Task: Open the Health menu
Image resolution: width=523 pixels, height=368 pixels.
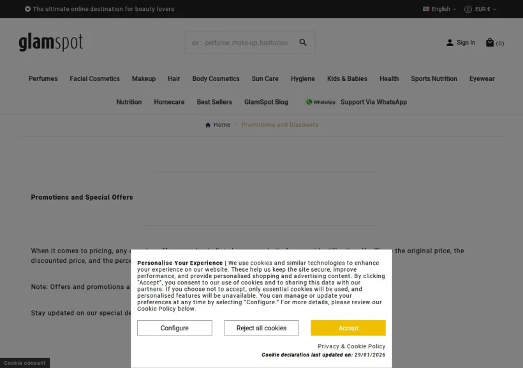Action: coord(389,78)
